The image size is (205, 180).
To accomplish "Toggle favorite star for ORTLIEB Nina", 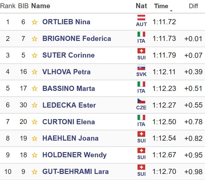I will (x=35, y=22).
